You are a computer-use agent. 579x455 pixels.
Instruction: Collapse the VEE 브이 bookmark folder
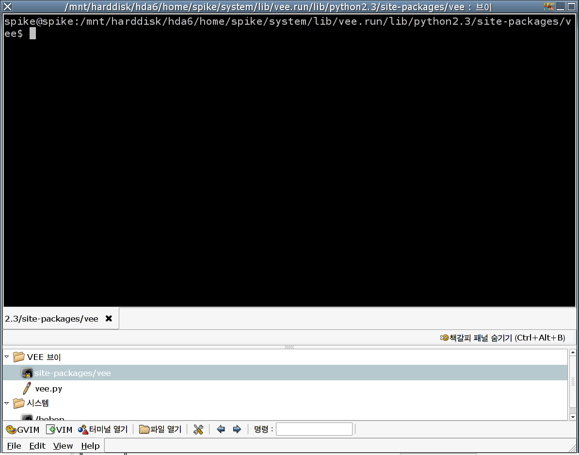(x=7, y=357)
